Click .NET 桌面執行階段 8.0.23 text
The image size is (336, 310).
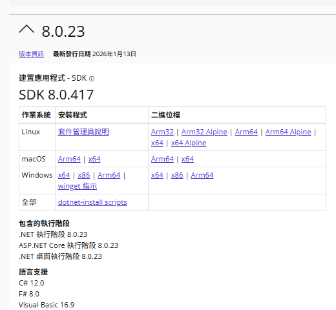[60, 256]
